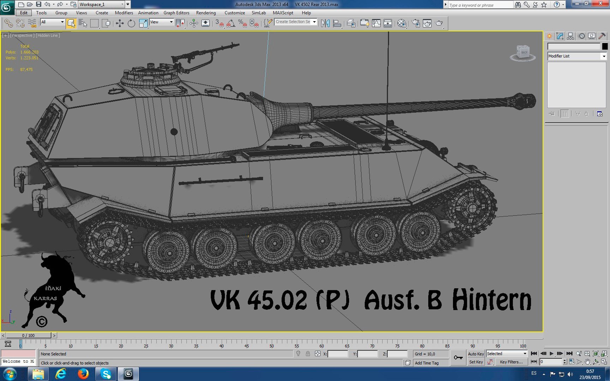The width and height of the screenshot is (610, 381).
Task: Open the MAXScript menu
Action: (283, 13)
